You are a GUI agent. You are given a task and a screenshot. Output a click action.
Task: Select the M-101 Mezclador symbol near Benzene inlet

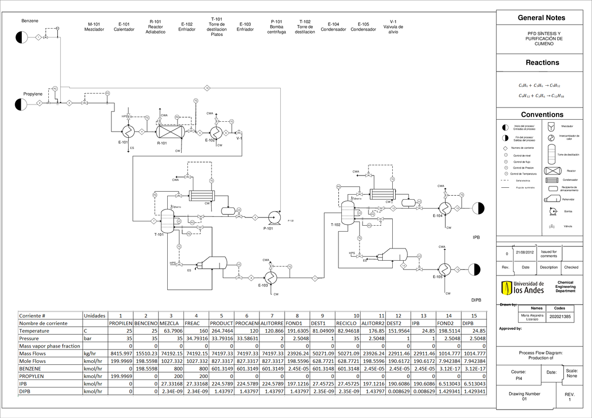point(61,103)
